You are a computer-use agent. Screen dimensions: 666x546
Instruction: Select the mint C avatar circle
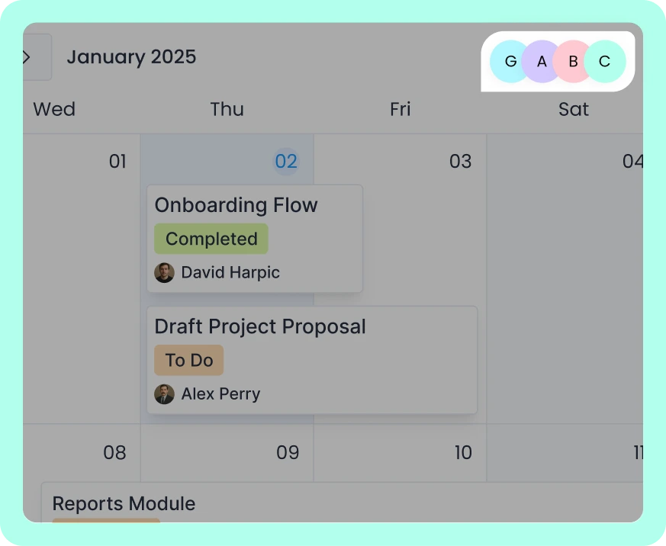click(x=605, y=62)
